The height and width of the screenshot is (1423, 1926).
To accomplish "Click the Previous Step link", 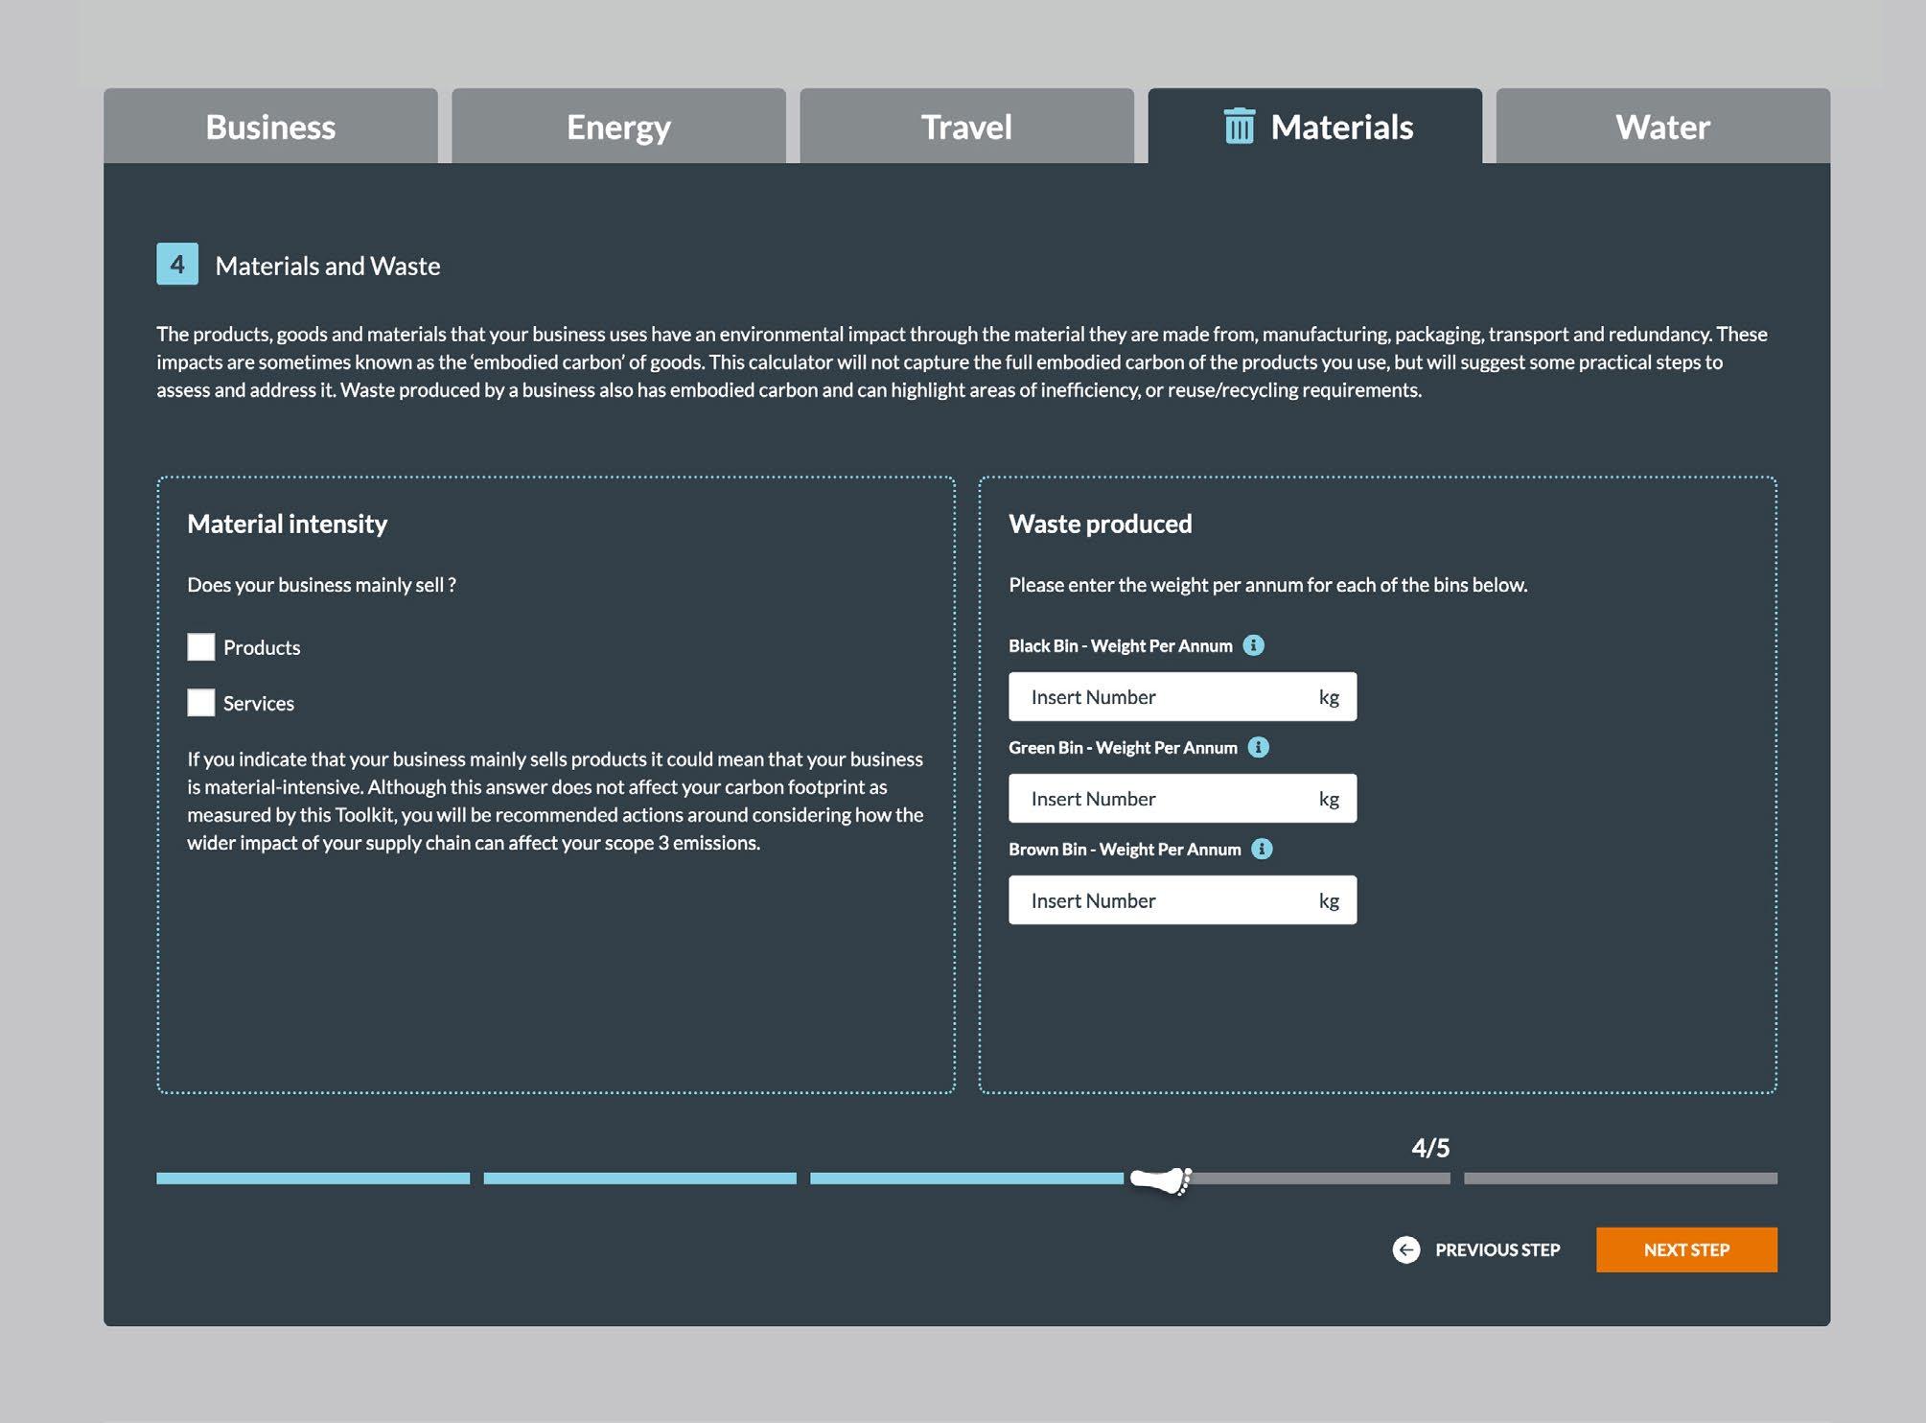I will (1497, 1249).
